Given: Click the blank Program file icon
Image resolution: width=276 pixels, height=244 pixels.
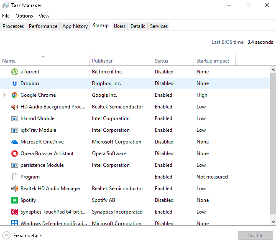Looking at the screenshot, I should 15,177.
